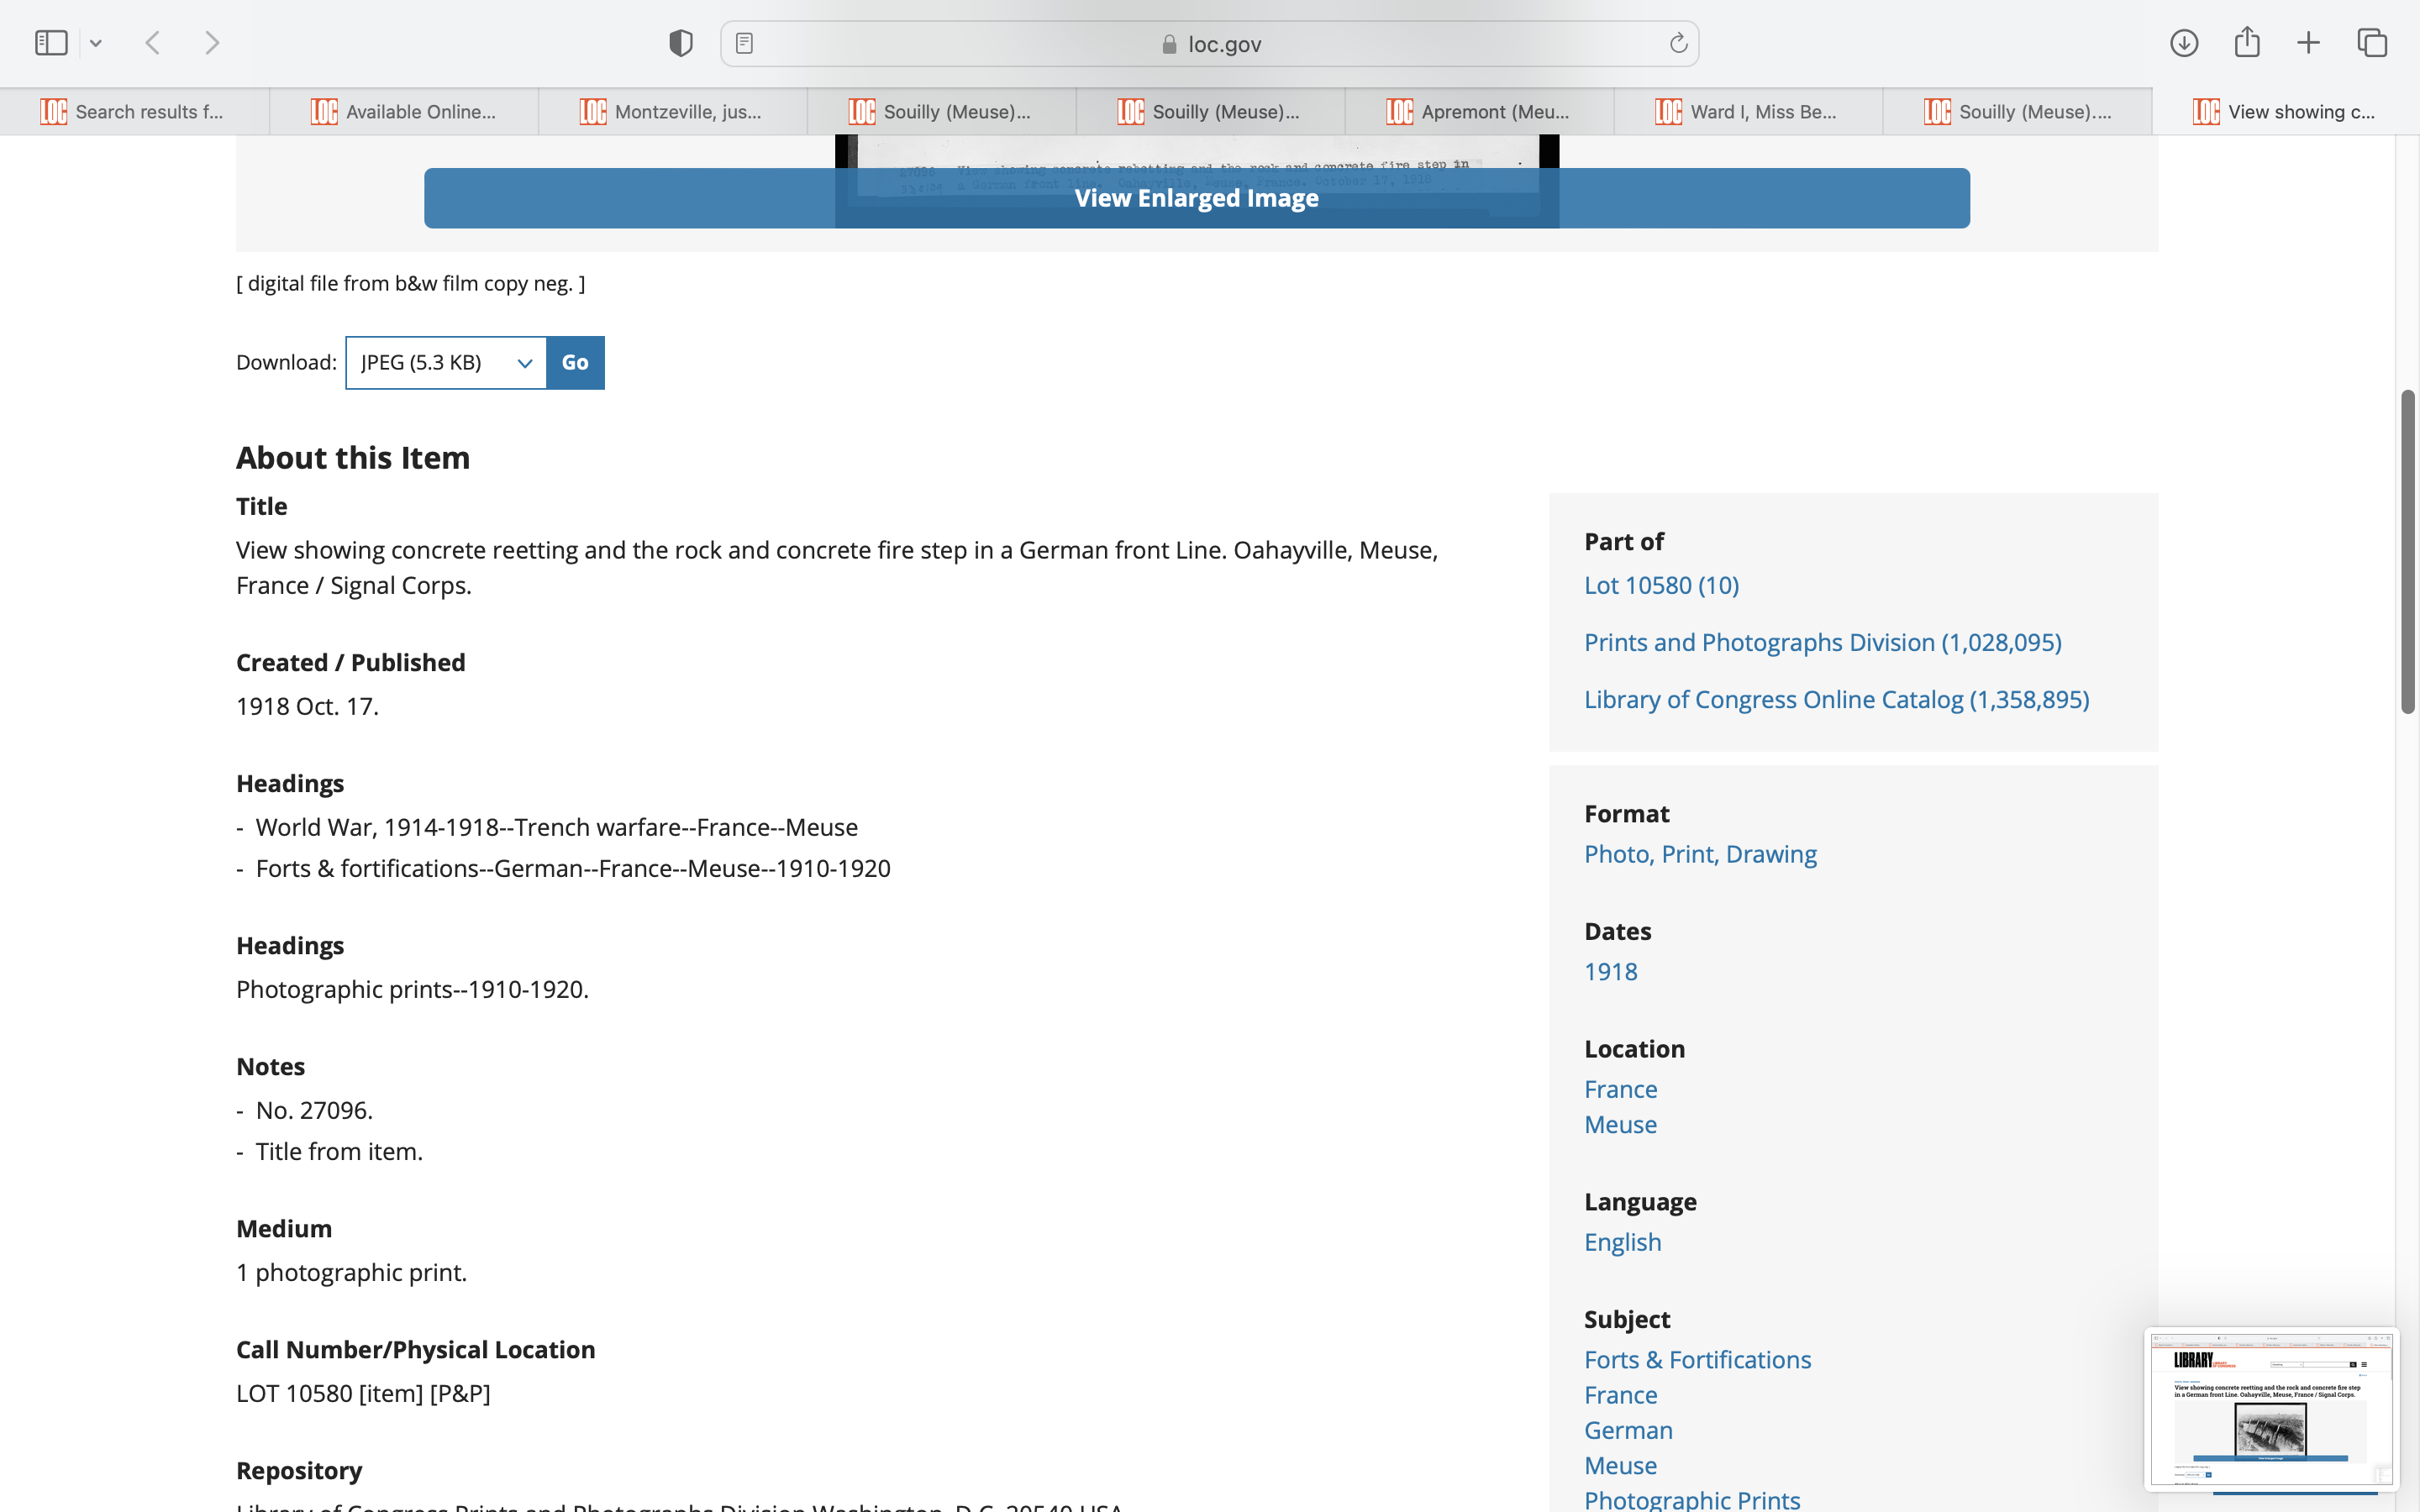The width and height of the screenshot is (2420, 1512).
Task: Switch to the Apremont (Meuse) tab
Action: pos(1479,112)
